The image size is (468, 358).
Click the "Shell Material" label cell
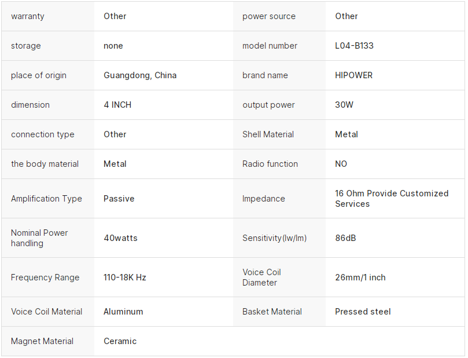tap(268, 134)
